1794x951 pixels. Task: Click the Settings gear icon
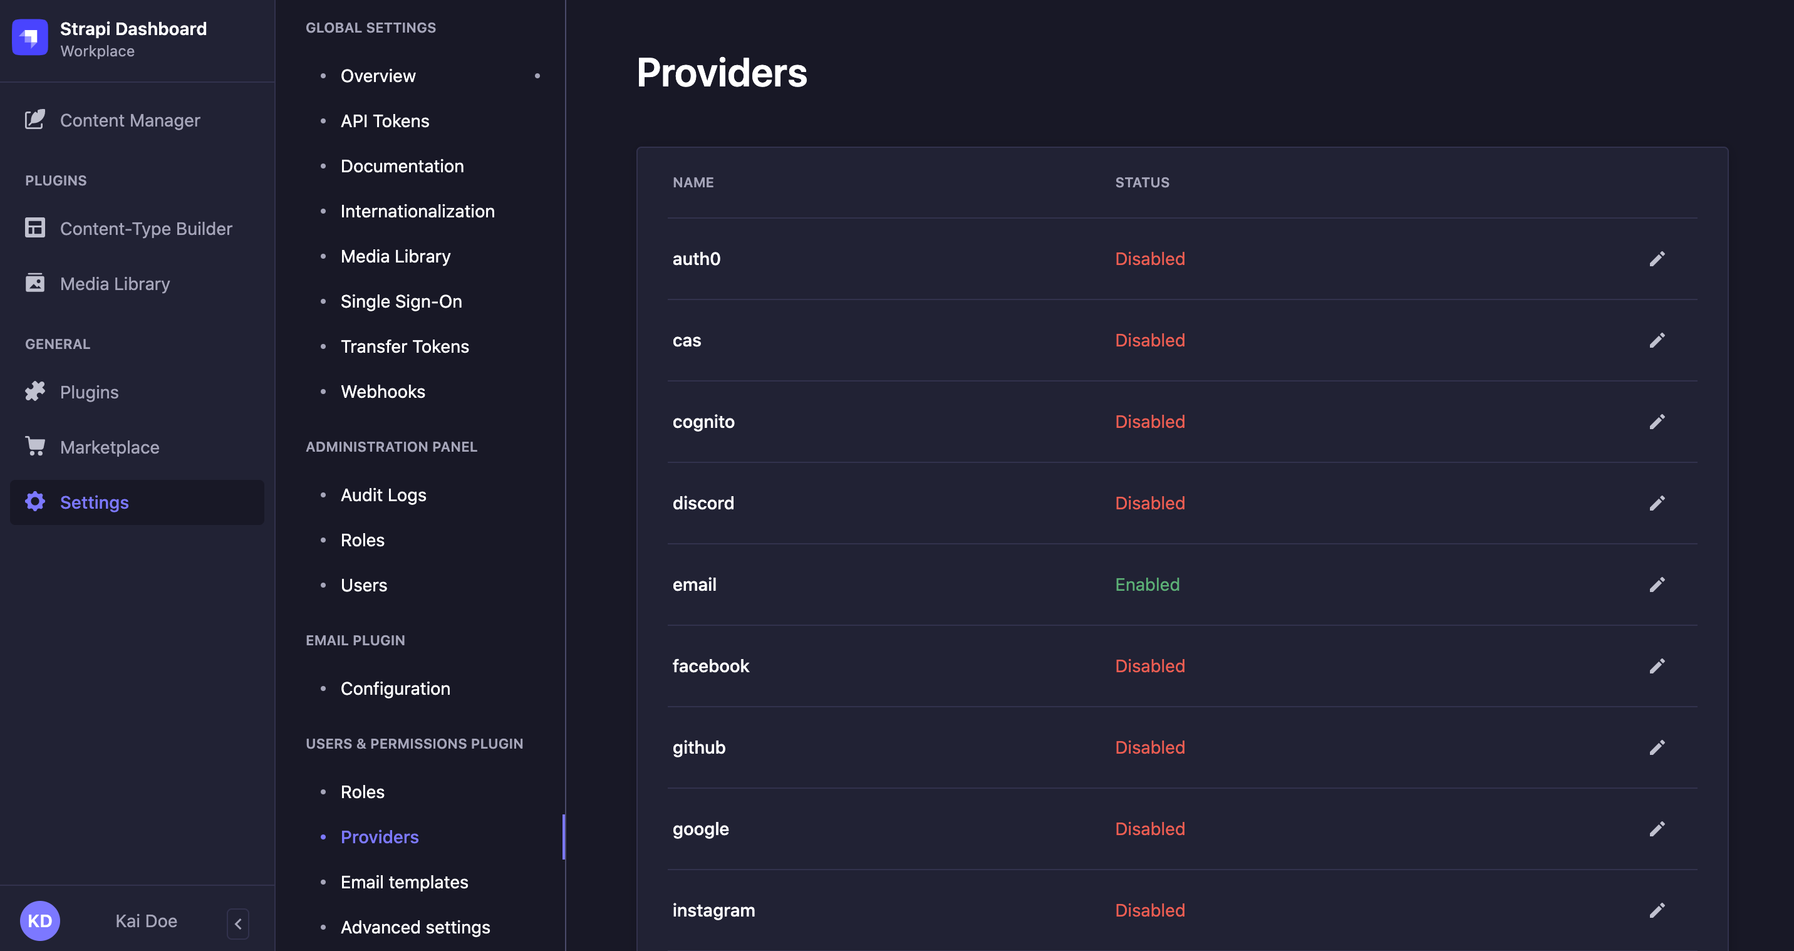[35, 502]
